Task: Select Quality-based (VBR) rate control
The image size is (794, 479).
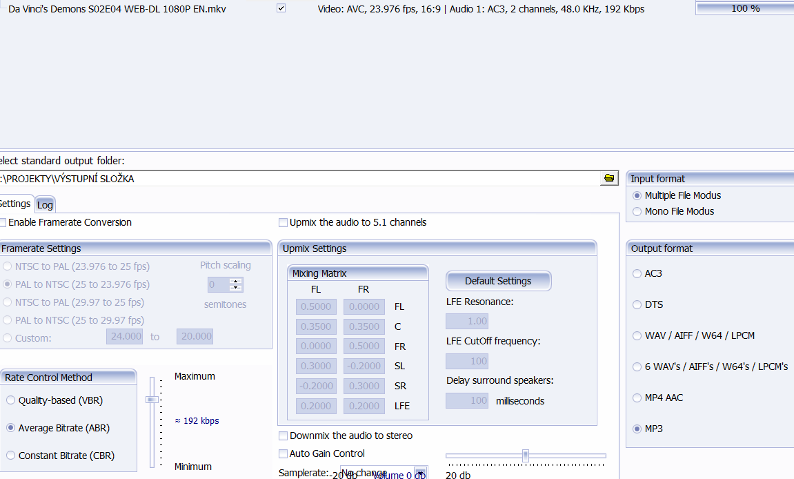Action: coord(10,400)
